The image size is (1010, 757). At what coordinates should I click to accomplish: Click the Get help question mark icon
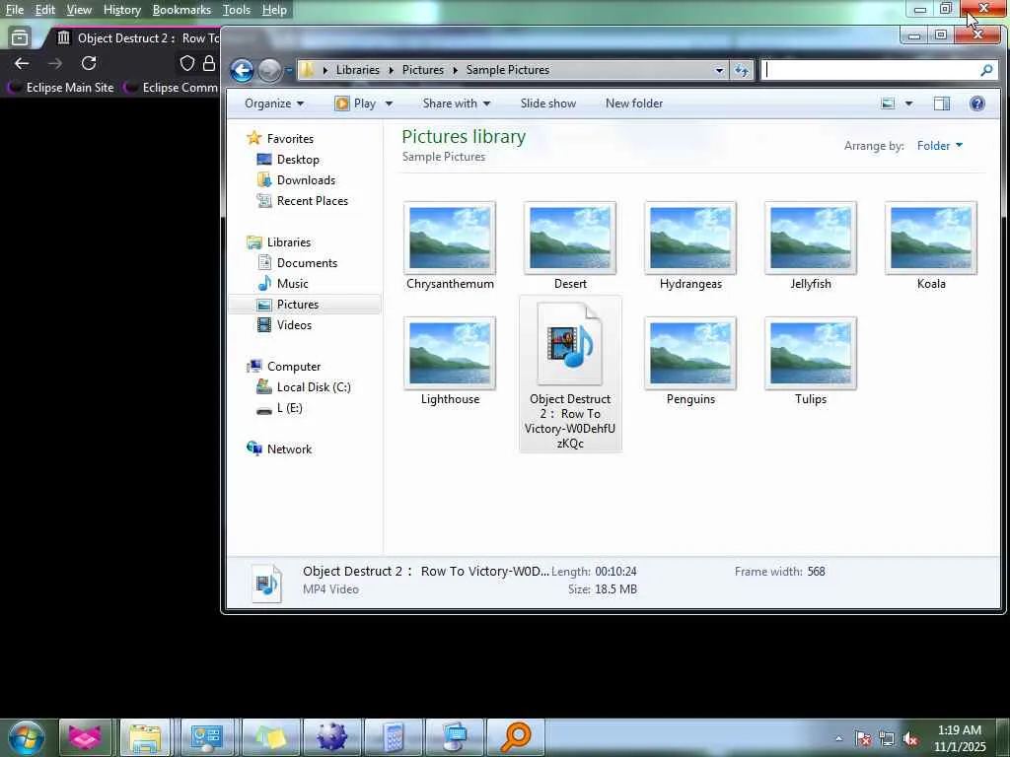[976, 103]
